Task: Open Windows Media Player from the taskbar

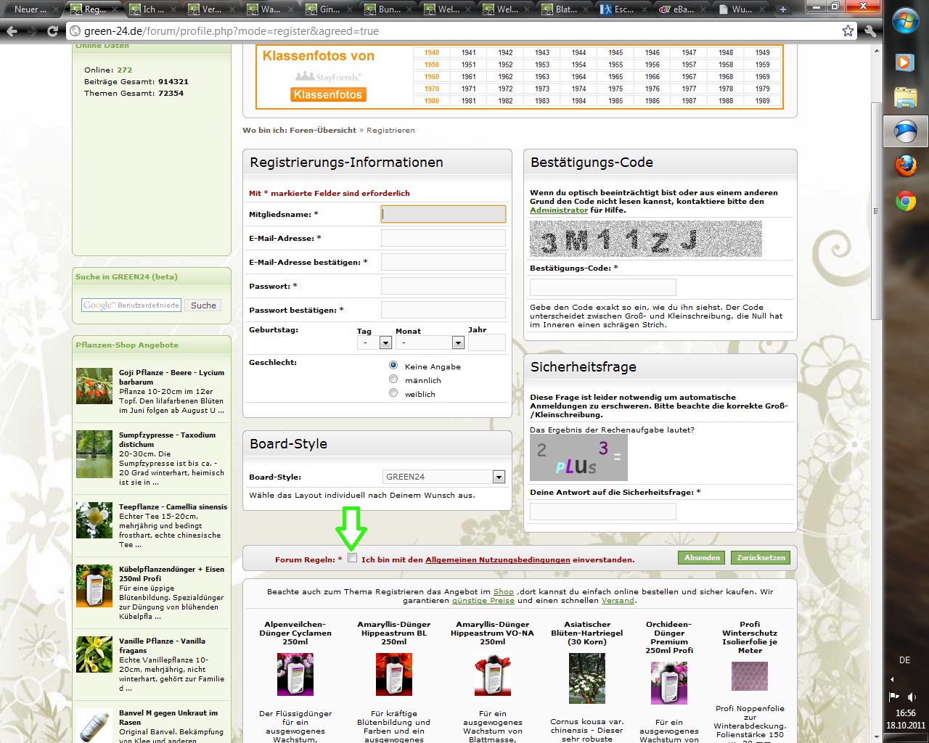Action: (x=905, y=62)
